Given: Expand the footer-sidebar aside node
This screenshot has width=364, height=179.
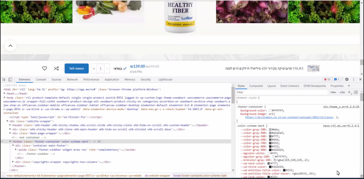Looking at the screenshot, I should [x=16, y=150].
